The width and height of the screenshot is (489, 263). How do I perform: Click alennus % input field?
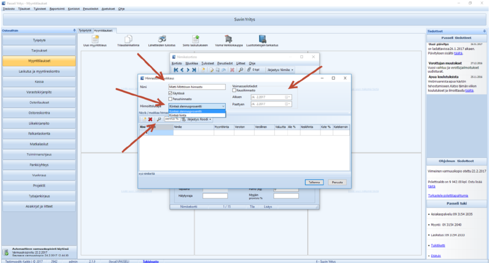tap(172, 119)
